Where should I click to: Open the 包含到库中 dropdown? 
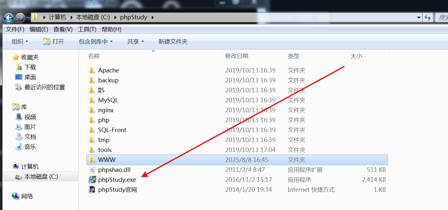(96, 42)
